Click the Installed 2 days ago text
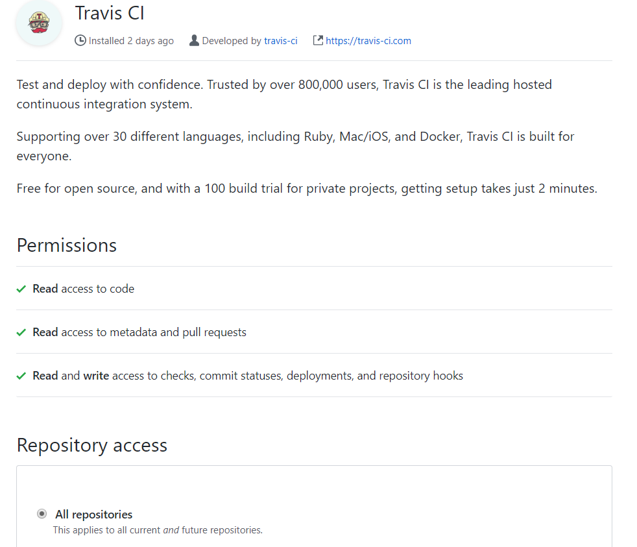Screen dimensions: 637x547 coord(130,40)
